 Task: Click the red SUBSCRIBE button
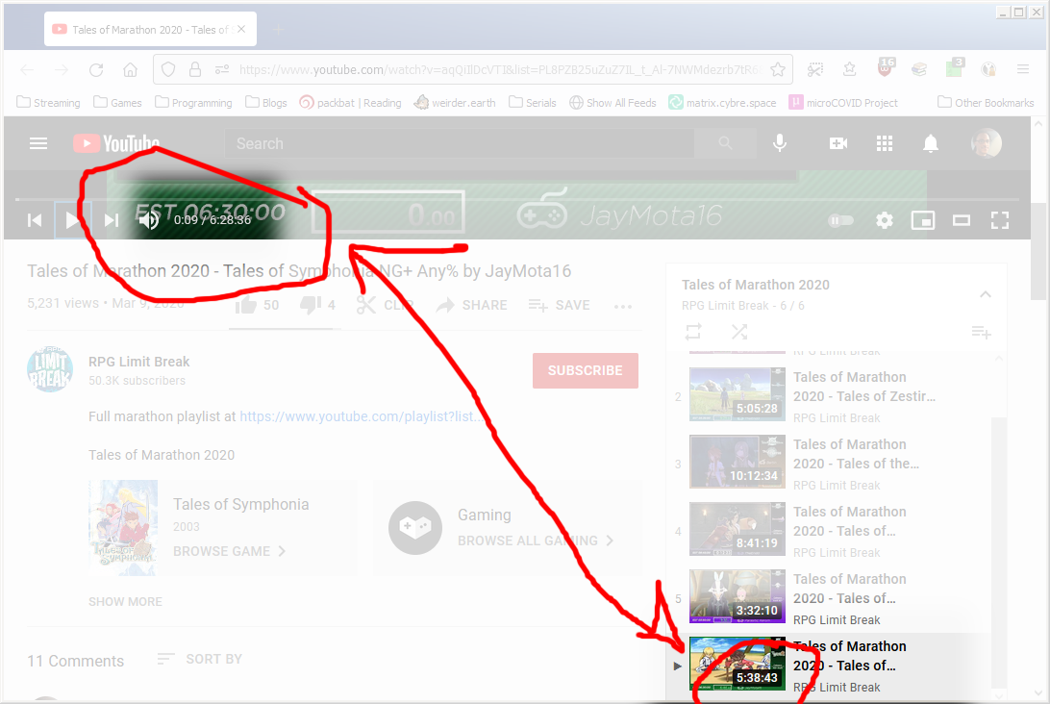click(x=586, y=370)
